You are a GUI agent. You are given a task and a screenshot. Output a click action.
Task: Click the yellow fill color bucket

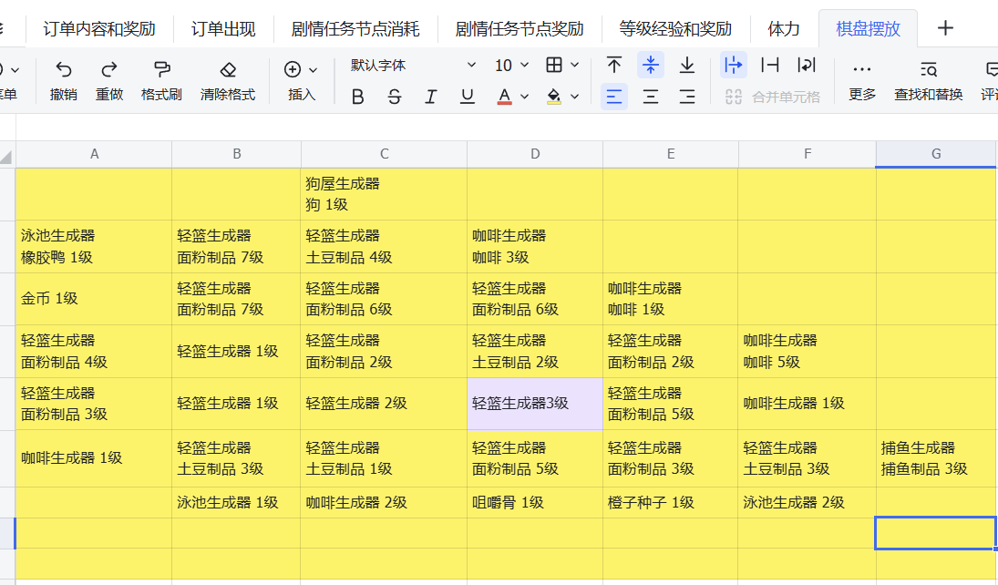(554, 97)
